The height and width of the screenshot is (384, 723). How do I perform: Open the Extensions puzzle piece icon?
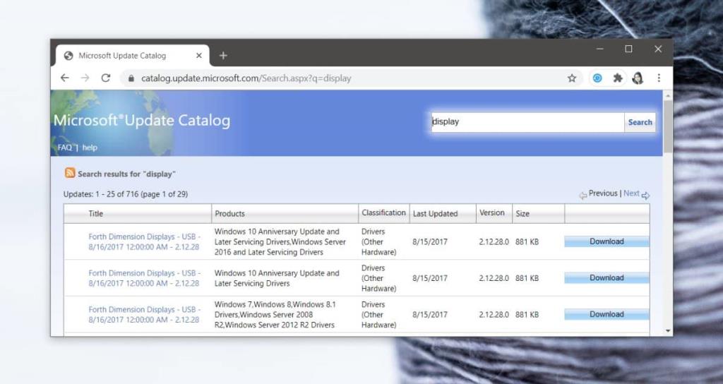coord(617,78)
